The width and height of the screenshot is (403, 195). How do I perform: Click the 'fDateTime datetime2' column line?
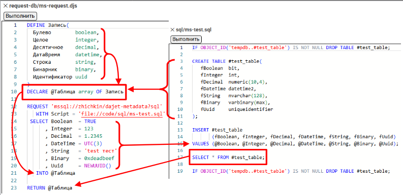point(229,89)
